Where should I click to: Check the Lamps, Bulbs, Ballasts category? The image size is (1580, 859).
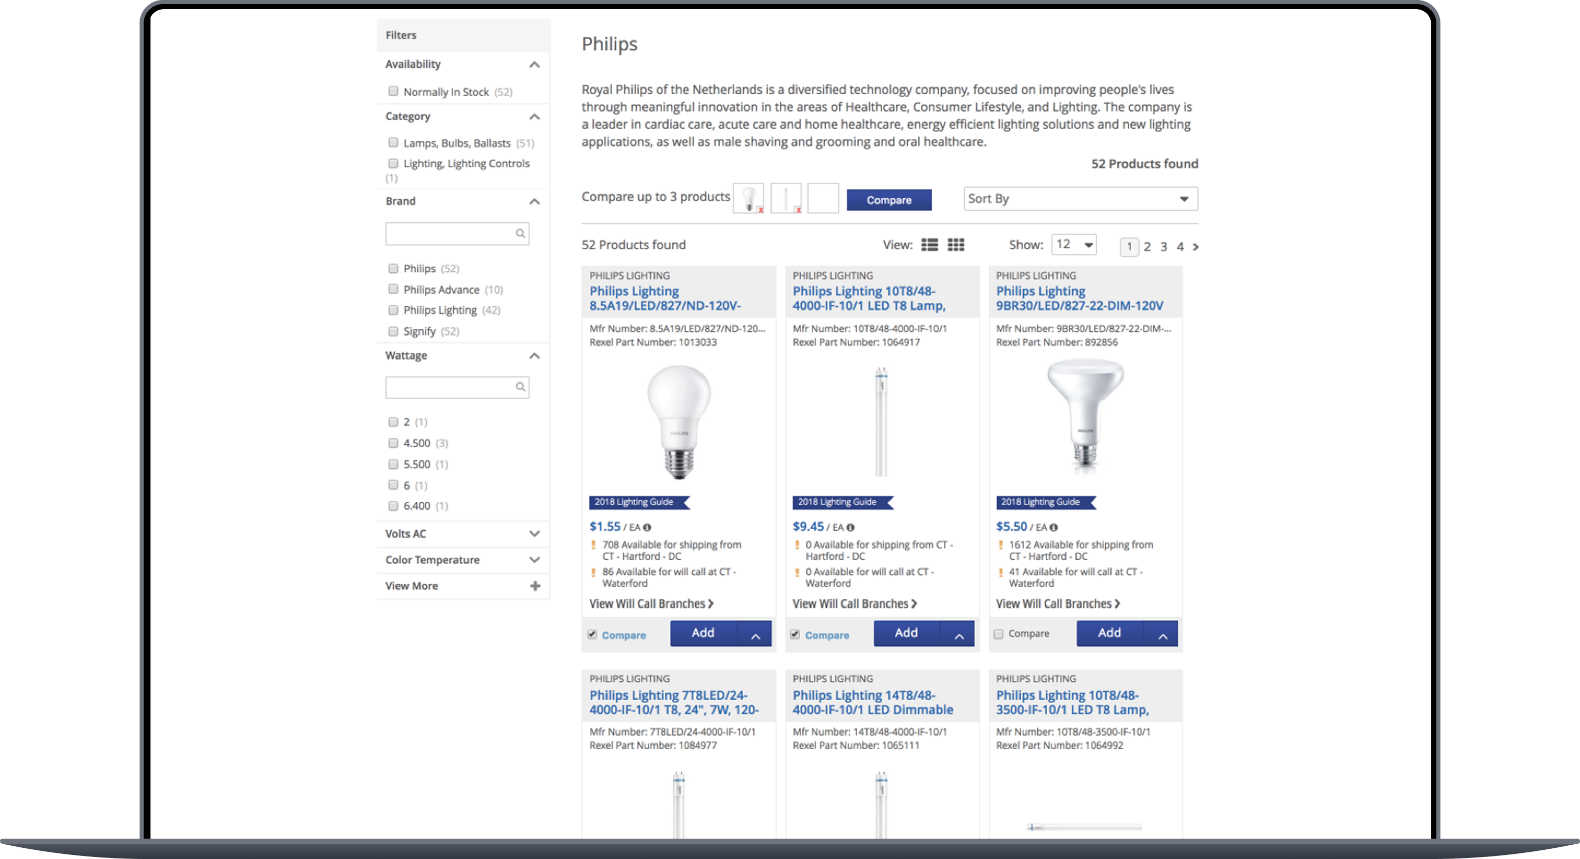pyautogui.click(x=393, y=143)
